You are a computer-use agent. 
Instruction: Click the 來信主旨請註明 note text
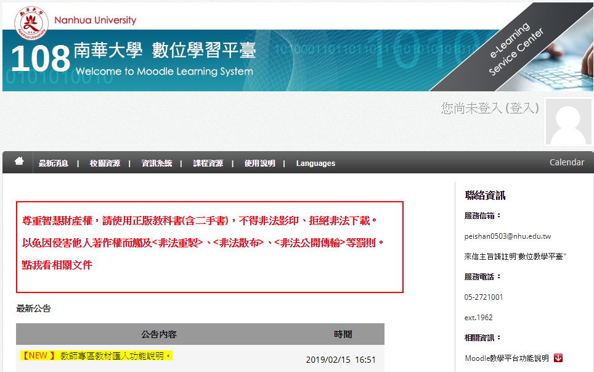coord(515,257)
